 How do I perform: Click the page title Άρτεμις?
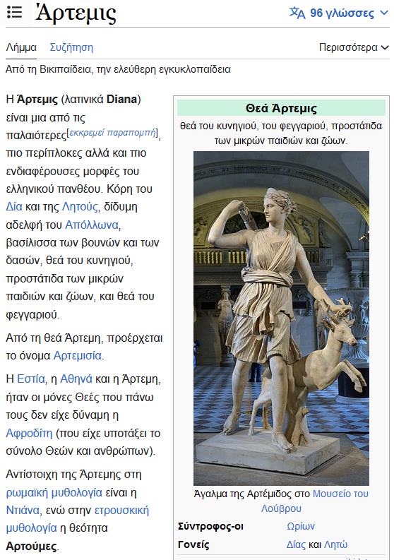[76, 13]
